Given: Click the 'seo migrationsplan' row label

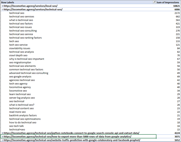Looking at the screenshot, I should click(x=20, y=62).
